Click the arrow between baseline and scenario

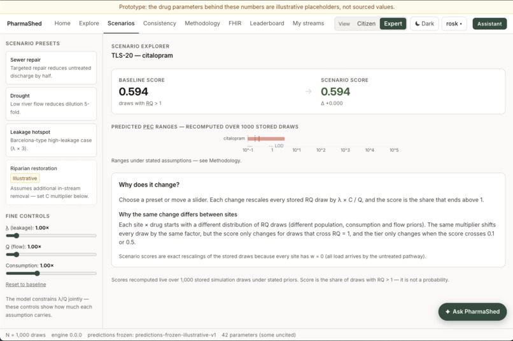pyautogui.click(x=308, y=91)
